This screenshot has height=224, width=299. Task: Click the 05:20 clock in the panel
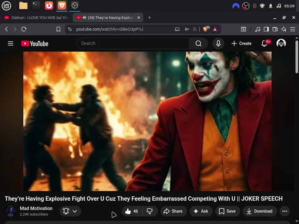click(289, 6)
